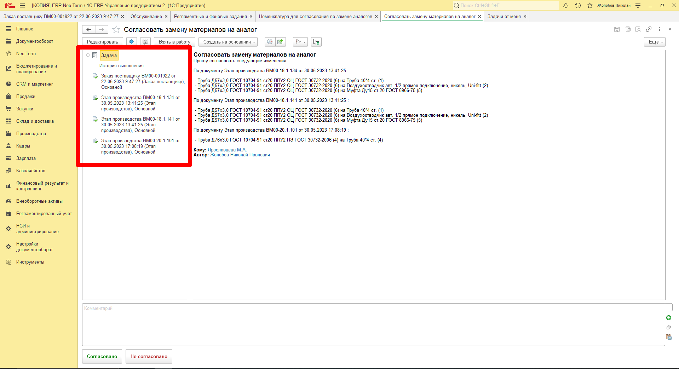Click the Согласовано button
This screenshot has height=369, width=679.
102,356
